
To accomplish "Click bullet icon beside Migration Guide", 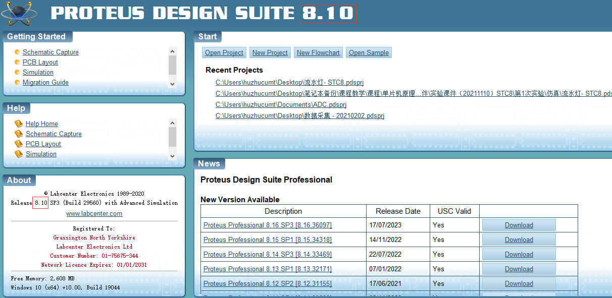I will pos(17,82).
